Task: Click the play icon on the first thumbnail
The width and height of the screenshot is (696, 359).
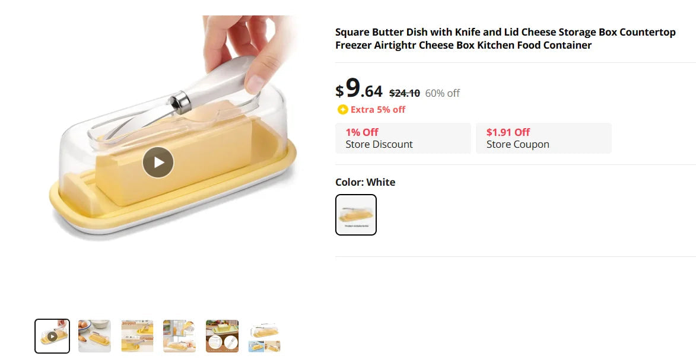Action: coord(52,336)
